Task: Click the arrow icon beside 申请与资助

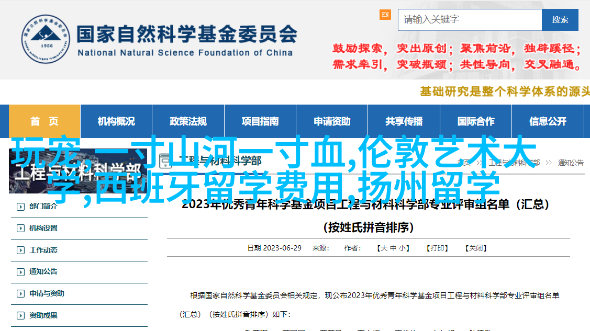Action: [21, 294]
